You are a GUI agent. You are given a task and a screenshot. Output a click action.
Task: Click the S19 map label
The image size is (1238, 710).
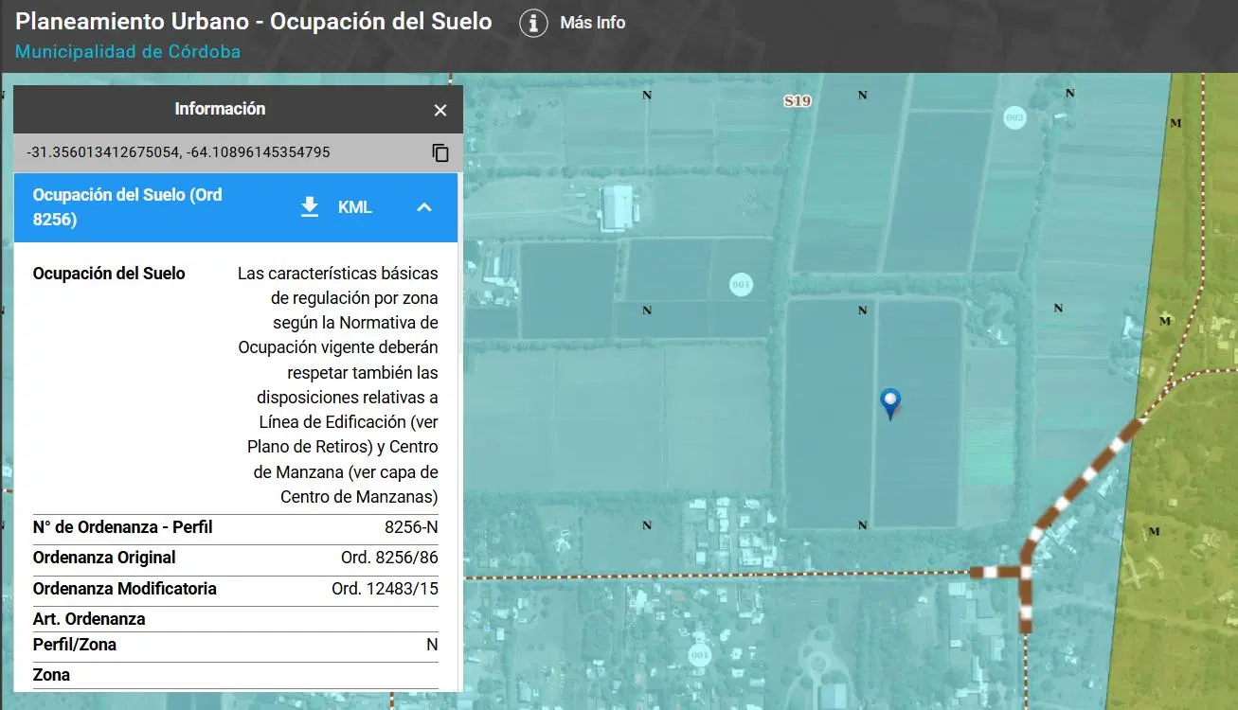[x=798, y=100]
